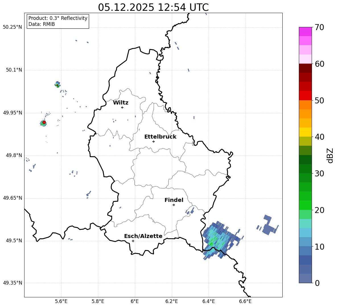Click the yellow 40 dBZ colorbar segment
The width and height of the screenshot is (337, 307).
pyautogui.click(x=305, y=132)
